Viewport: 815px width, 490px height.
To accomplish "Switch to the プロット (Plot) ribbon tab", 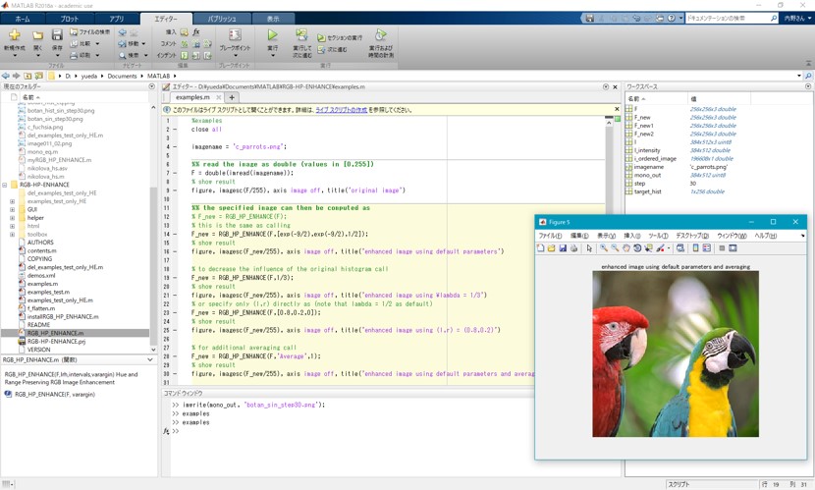I will click(x=69, y=19).
